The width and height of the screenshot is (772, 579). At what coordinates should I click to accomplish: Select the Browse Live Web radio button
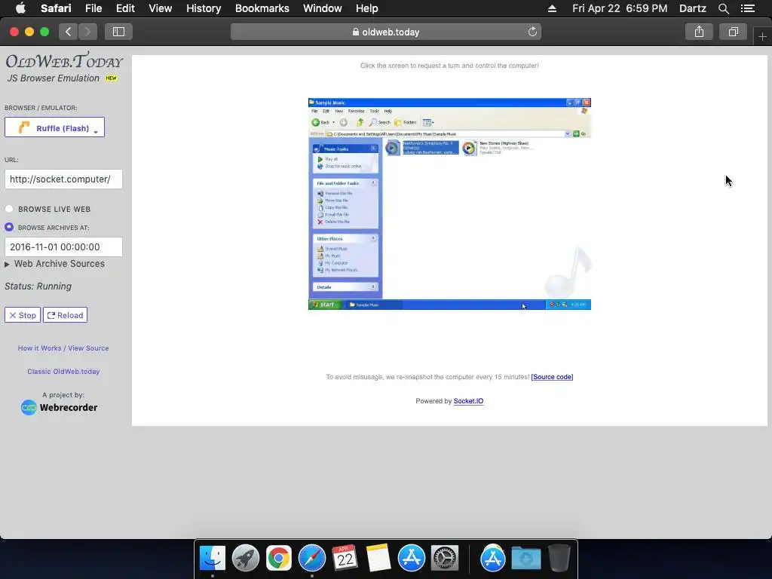click(x=9, y=209)
